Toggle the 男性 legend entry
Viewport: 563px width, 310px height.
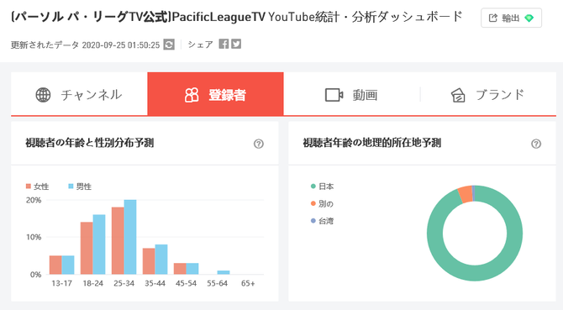coord(80,187)
